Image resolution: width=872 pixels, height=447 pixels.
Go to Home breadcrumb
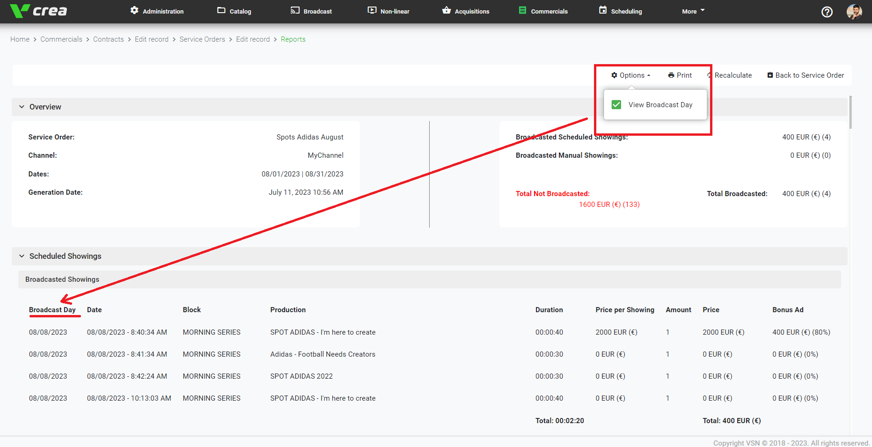pyautogui.click(x=20, y=39)
